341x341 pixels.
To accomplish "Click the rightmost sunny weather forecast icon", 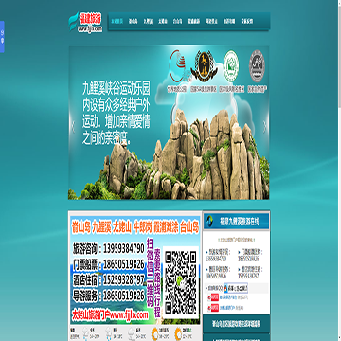I will [178, 333].
